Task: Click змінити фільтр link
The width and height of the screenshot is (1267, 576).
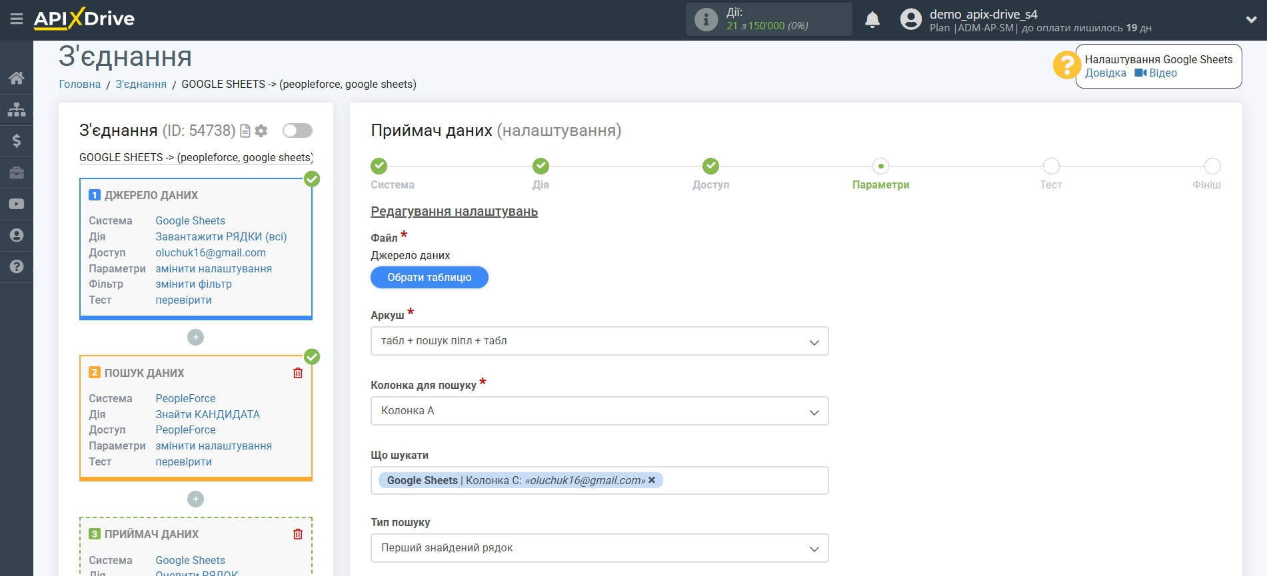Action: point(194,284)
